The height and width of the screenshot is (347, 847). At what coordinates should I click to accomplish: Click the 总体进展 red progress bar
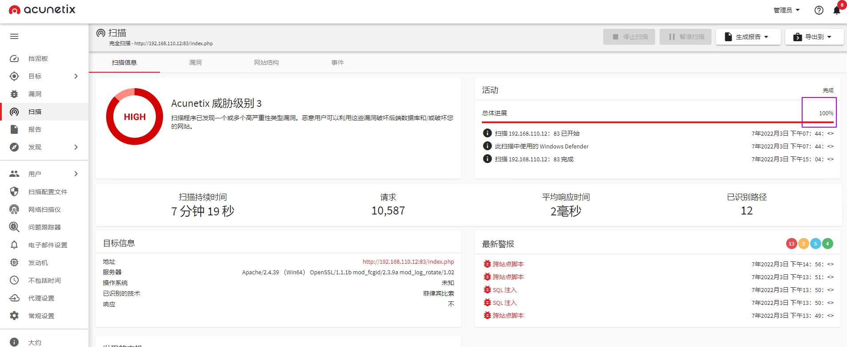[x=658, y=122]
